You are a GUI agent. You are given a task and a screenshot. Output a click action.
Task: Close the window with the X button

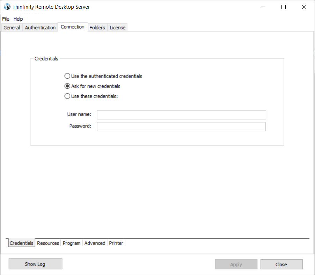[304, 7]
